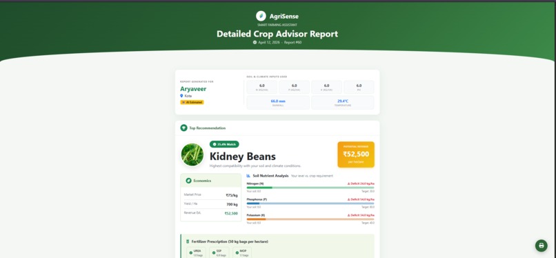Click the N (kg/ha) 6.0 input card
The image size is (556, 258).
click(261, 87)
